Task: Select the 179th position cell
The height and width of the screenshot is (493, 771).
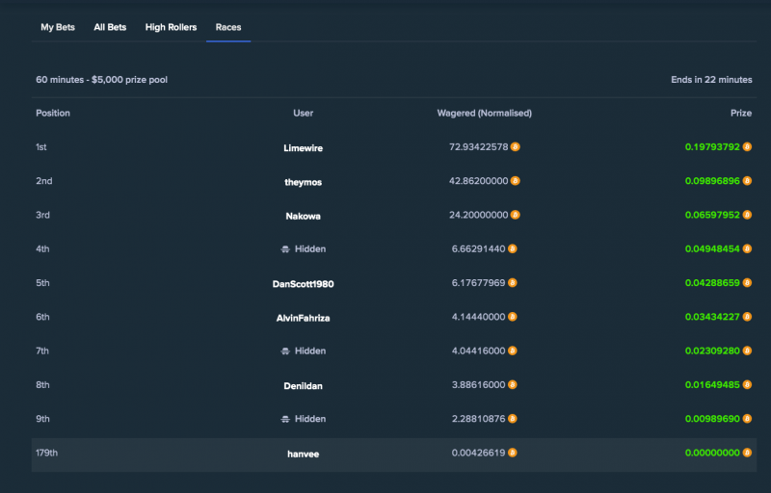Action: click(x=46, y=453)
